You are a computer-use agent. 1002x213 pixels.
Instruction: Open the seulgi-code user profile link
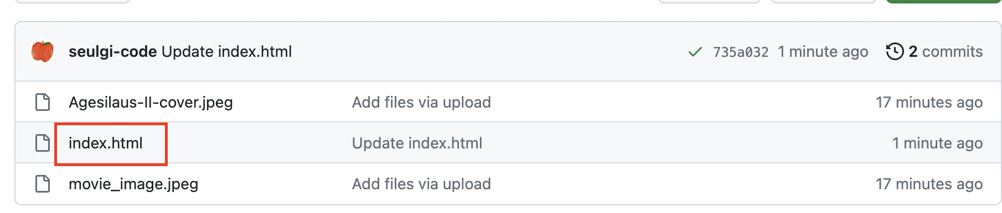[113, 52]
